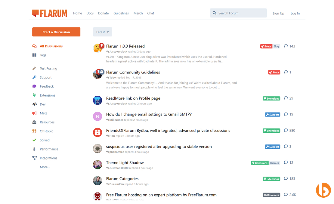The height and width of the screenshot is (204, 334).
Task: Open the Chat nav link
Action: 150,13
